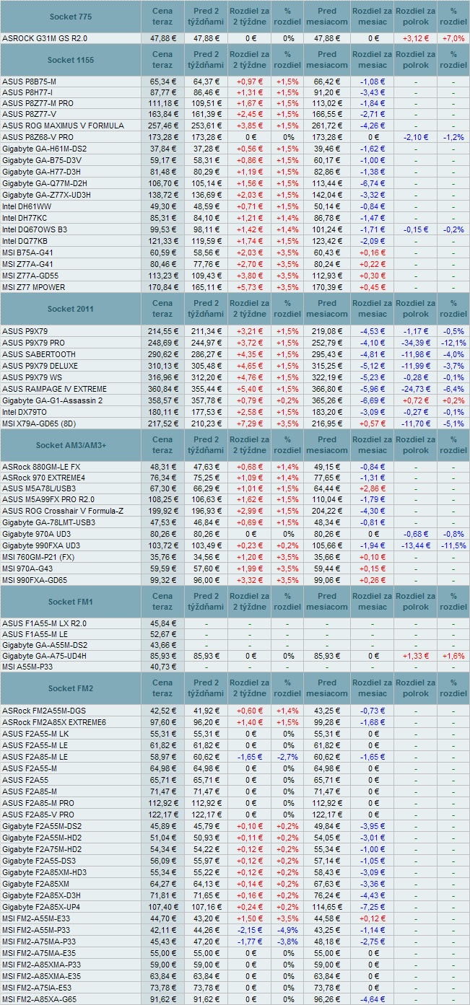Select the MSI A55M-P33 product name
This screenshot has width=470, height=1005.
point(29,667)
